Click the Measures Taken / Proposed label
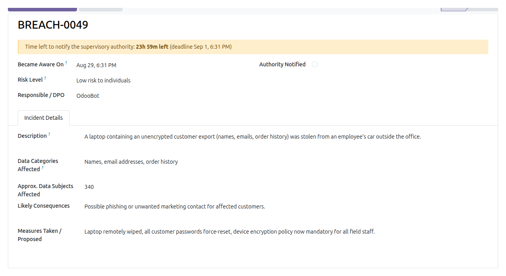 coord(40,235)
